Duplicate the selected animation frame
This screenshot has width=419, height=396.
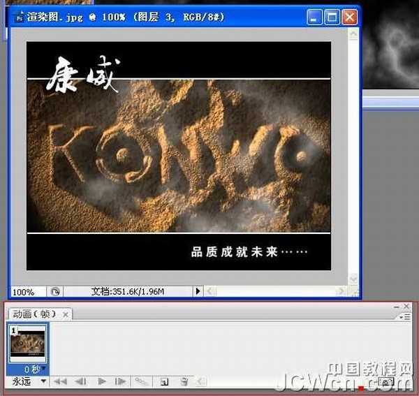[164, 381]
